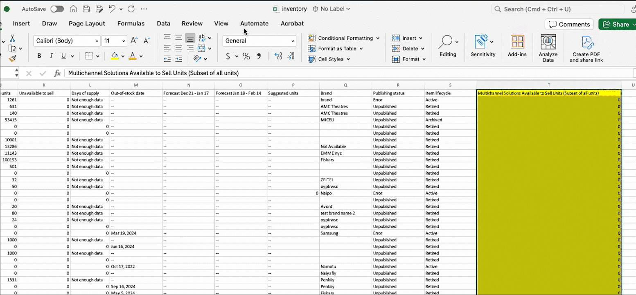Open the Insert cells dropdown
636x295 pixels.
[421, 38]
